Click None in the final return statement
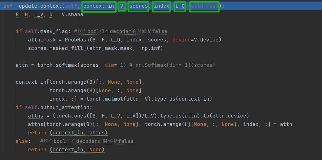This screenshot has width=322, height=160. click(96, 150)
